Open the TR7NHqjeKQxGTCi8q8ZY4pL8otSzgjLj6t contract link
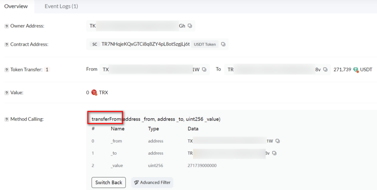 tap(146, 44)
